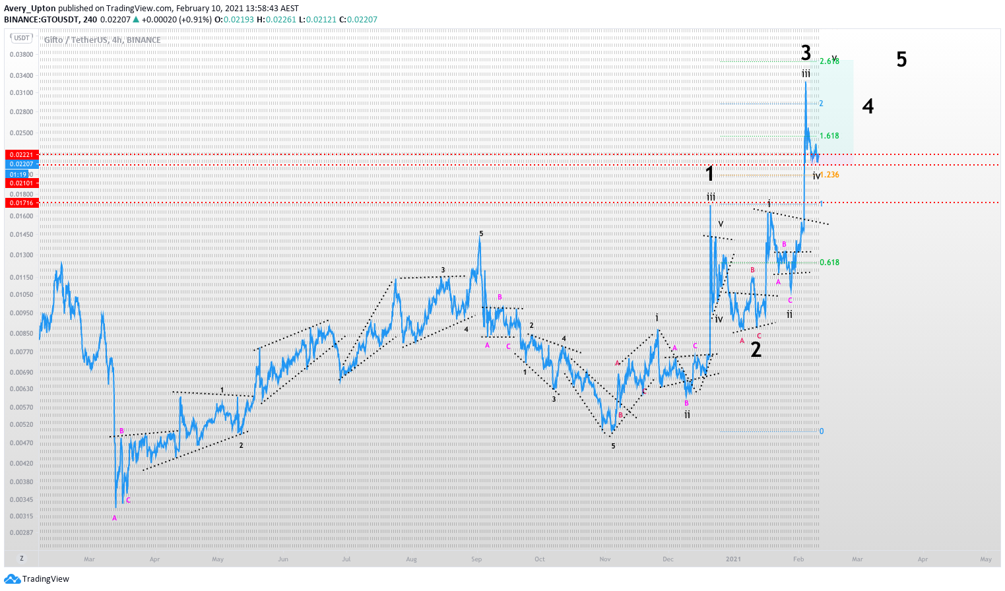Click the 0.02500 price axis label
The image size is (1005, 591).
point(22,133)
